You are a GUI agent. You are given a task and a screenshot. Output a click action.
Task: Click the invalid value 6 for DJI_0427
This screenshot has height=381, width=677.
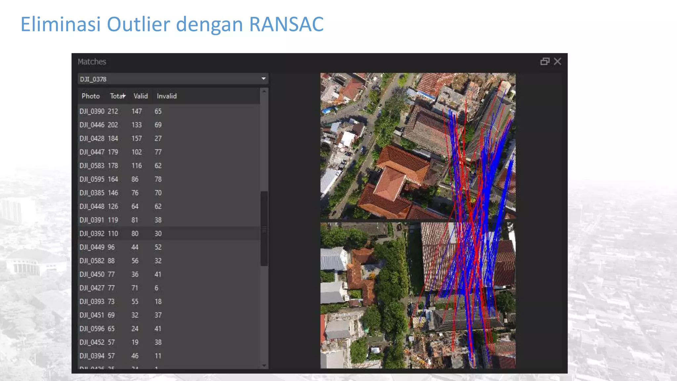(156, 288)
